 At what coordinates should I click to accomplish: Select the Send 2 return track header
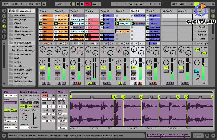click(185, 11)
